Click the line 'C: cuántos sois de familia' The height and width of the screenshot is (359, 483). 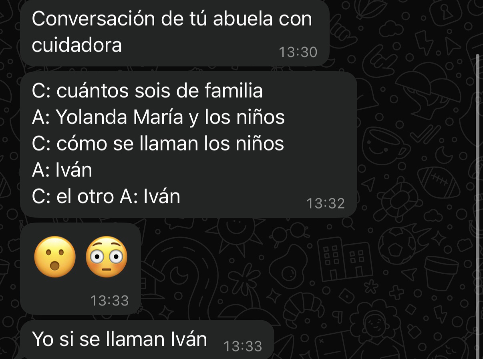point(147,90)
